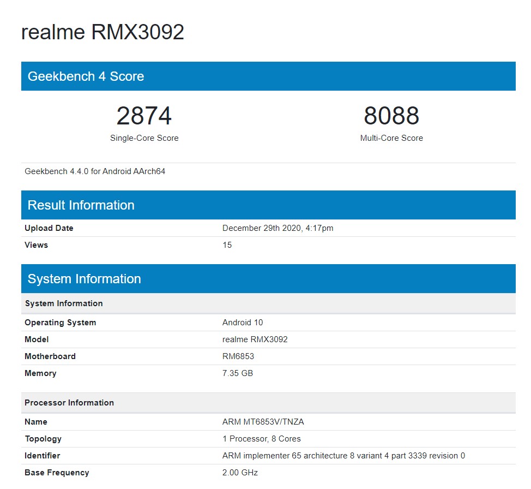The height and width of the screenshot is (489, 531).
Task: Click the Views count of 15
Action: pos(227,245)
